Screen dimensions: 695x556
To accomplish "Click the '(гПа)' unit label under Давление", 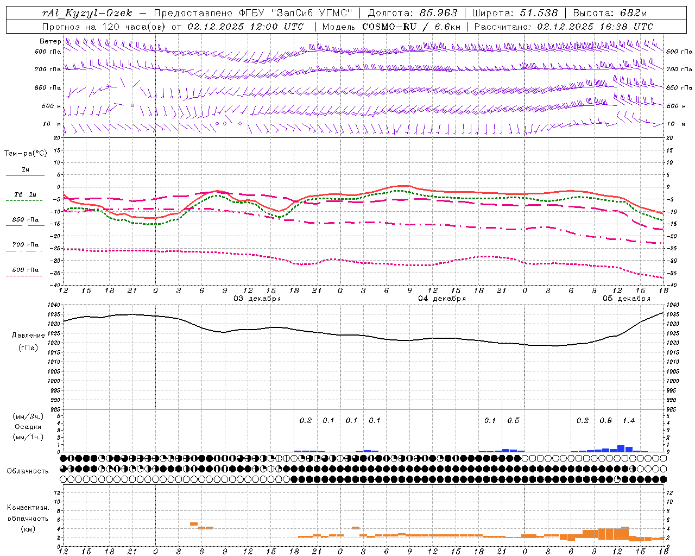I will 28,347.
